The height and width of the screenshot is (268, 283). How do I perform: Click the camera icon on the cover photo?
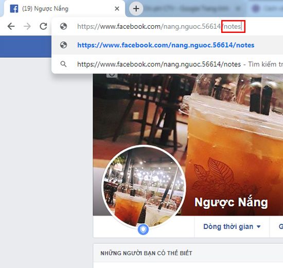(x=112, y=75)
